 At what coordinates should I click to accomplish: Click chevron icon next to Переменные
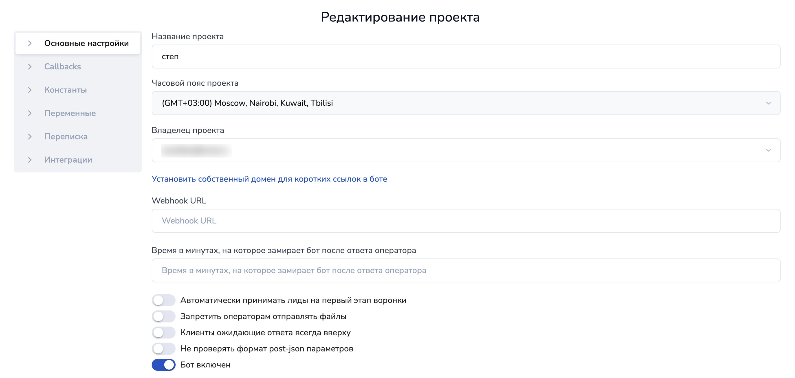(30, 113)
